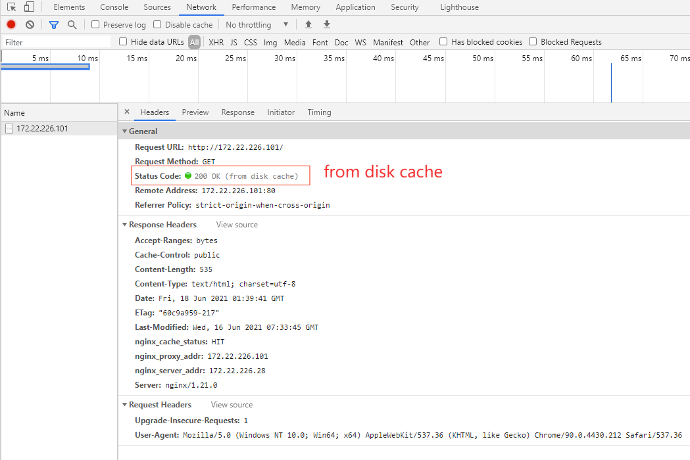
Task: Open the Memory panel
Action: click(305, 7)
